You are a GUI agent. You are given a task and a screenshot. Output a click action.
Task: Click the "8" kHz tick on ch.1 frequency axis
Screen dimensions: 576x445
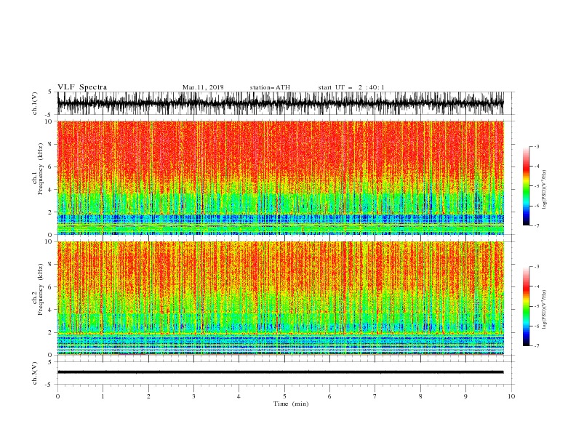50,144
